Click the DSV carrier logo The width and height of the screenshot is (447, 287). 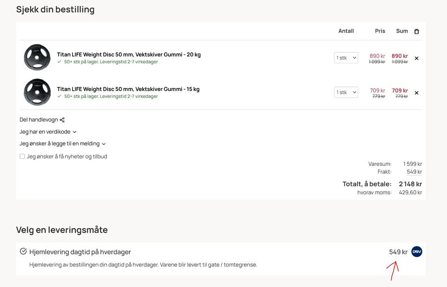point(416,252)
